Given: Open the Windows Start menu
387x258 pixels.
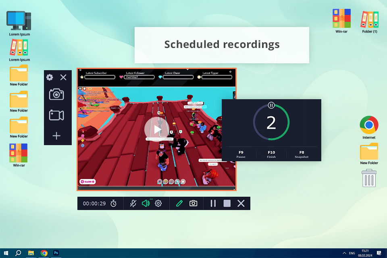Looking at the screenshot, I should (x=6, y=253).
